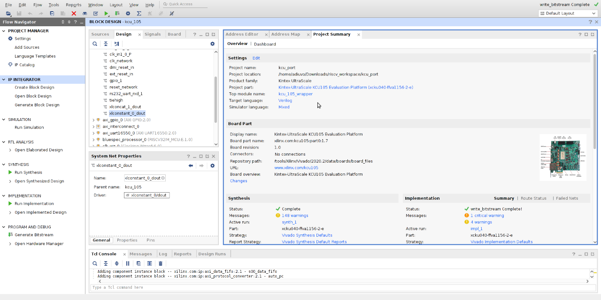The image size is (601, 300).
Task: Collapse the SIMULATION section
Action: pos(4,120)
